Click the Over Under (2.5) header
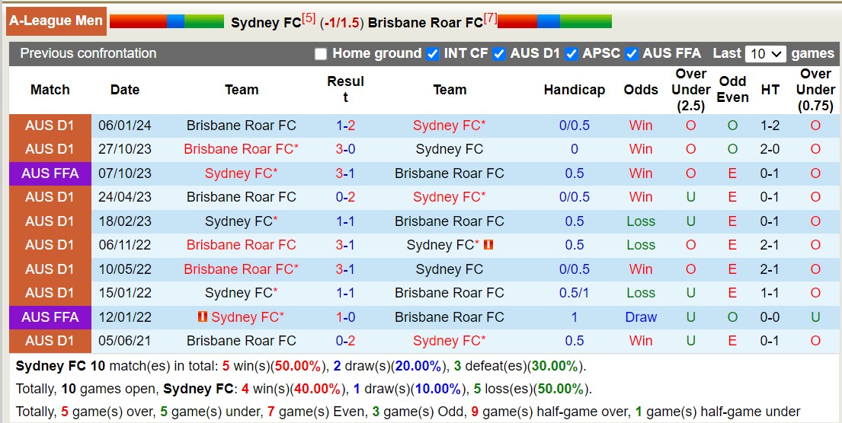 coord(690,90)
